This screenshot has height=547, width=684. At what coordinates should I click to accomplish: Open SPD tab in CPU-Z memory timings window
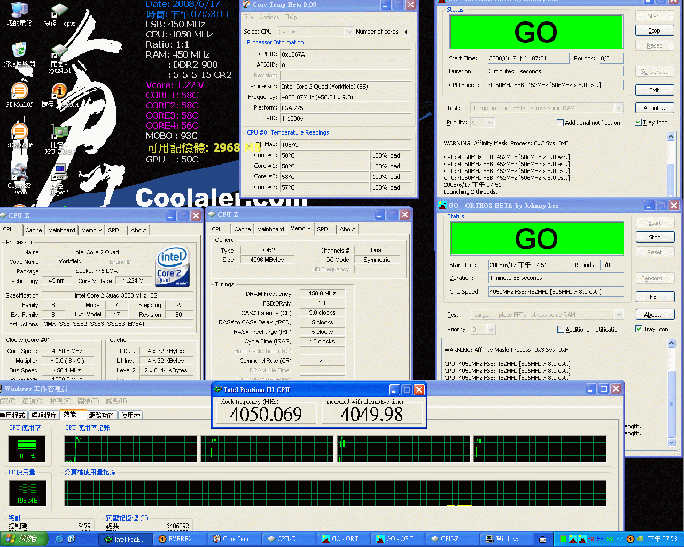pyautogui.click(x=322, y=229)
